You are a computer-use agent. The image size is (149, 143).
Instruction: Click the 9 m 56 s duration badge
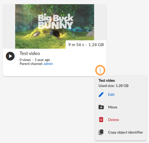76,45
